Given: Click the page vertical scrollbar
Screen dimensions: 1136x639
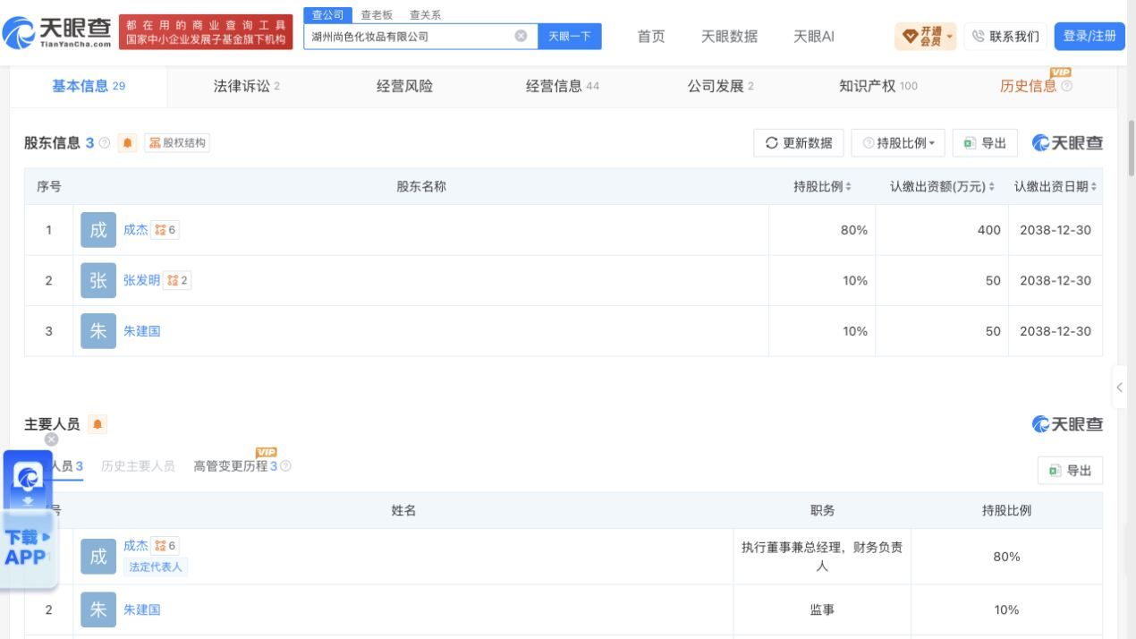Looking at the screenshot, I should pyautogui.click(x=1132, y=148).
